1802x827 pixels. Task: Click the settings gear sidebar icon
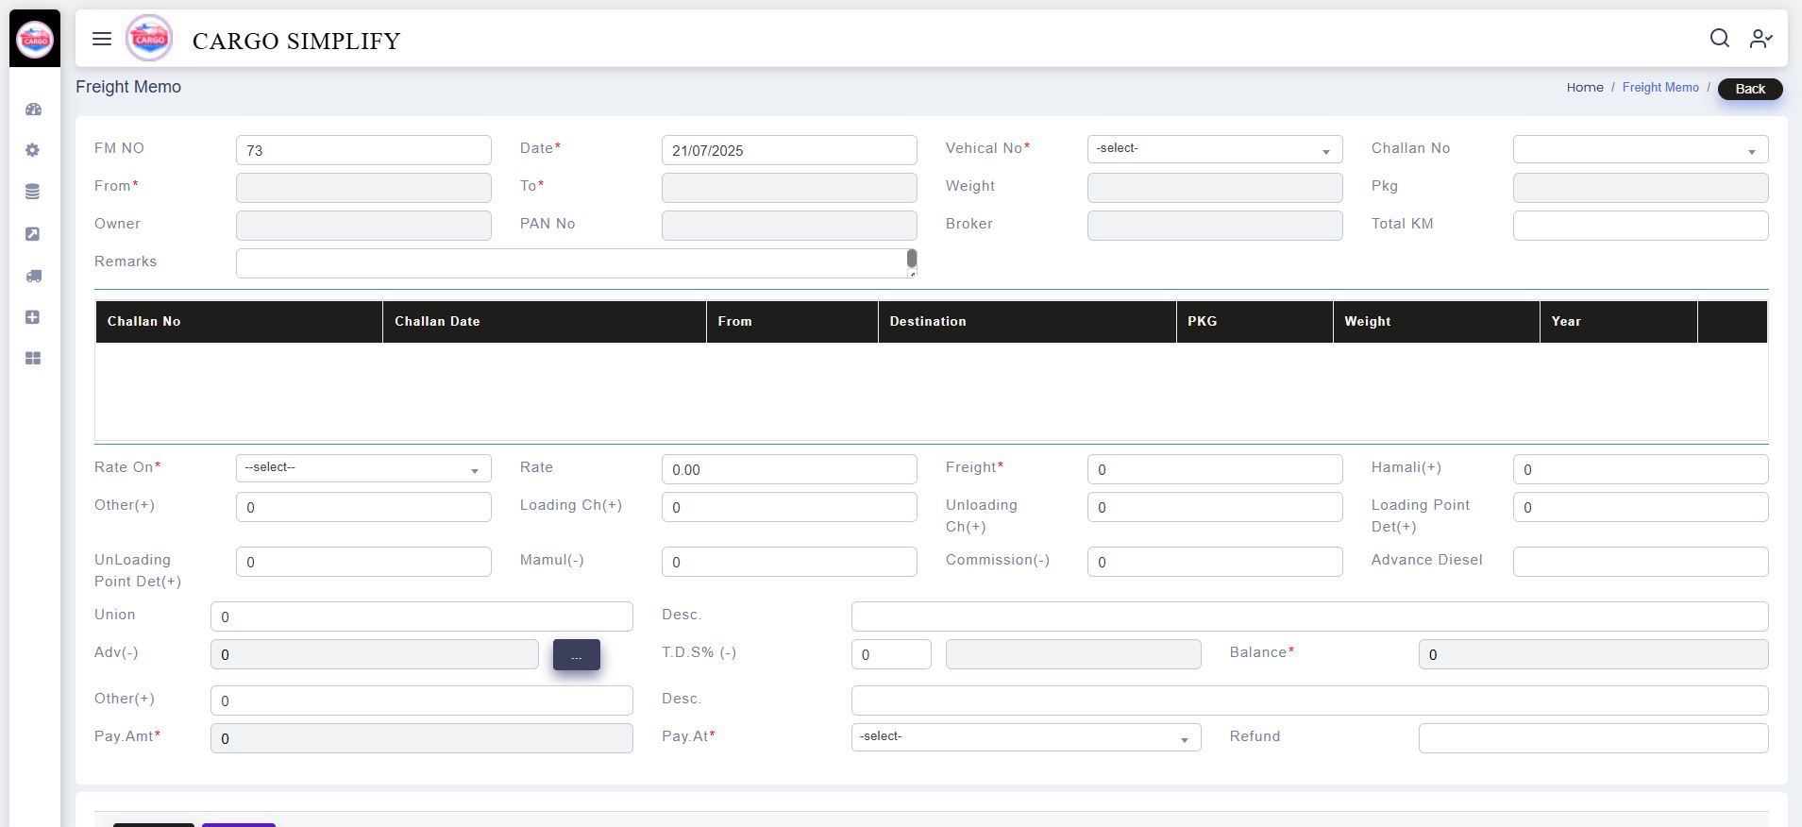[x=33, y=150]
